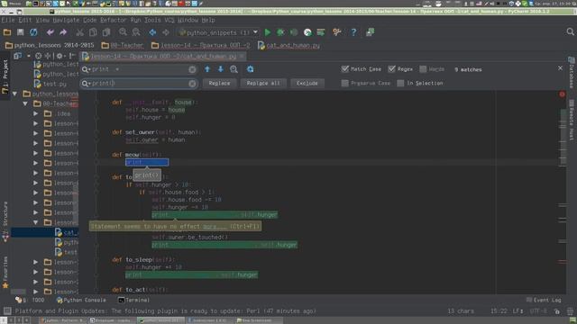Viewport: 577px width, 324px height.
Task: Open Search Everywhere magnifier in the top-right corner
Action: click(x=570, y=32)
